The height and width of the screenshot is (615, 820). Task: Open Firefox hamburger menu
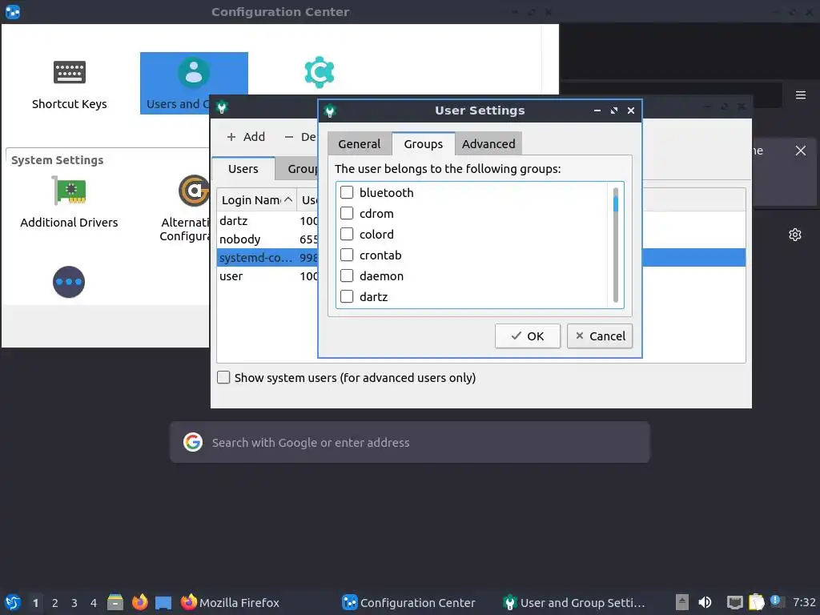[800, 95]
